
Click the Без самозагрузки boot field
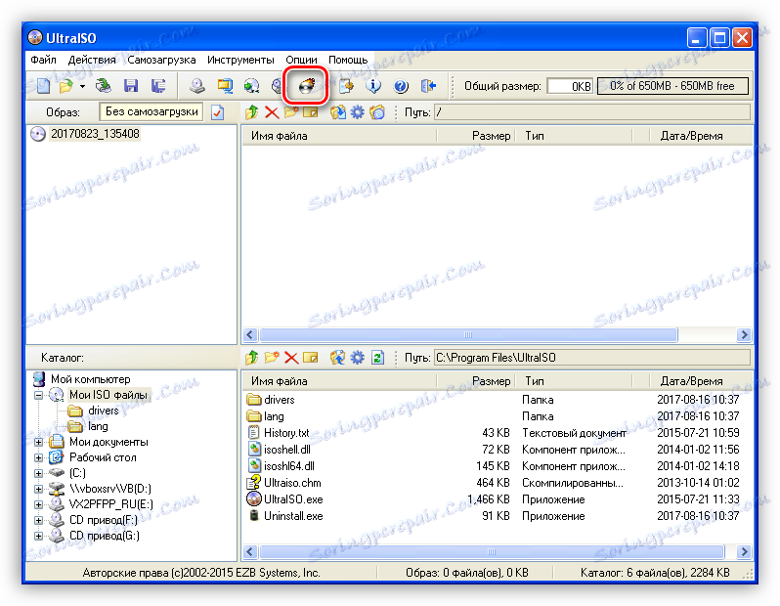[x=152, y=112]
